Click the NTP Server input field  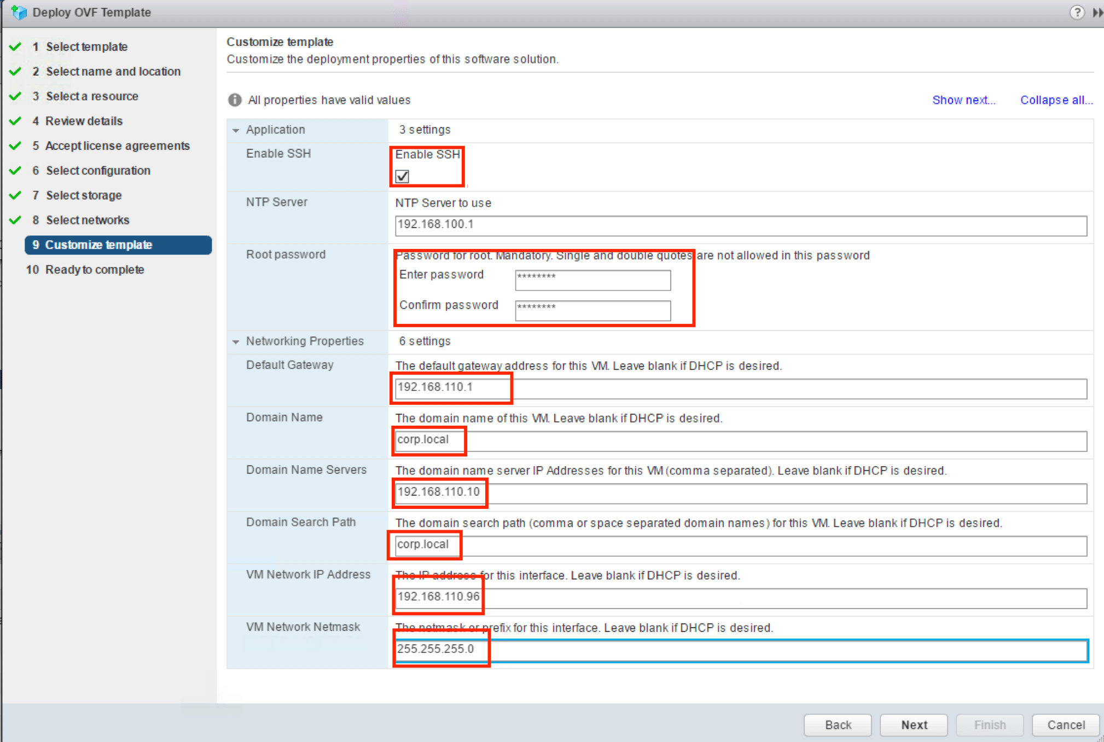point(740,225)
